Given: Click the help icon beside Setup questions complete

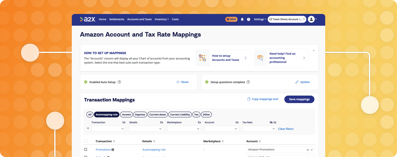Looking at the screenshot, I should (x=248, y=82).
